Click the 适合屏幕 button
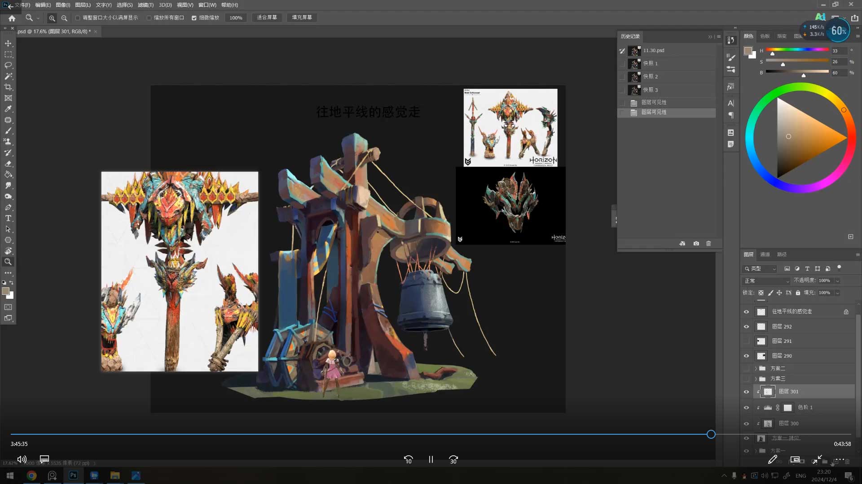Image resolution: width=862 pixels, height=484 pixels. coord(267,17)
